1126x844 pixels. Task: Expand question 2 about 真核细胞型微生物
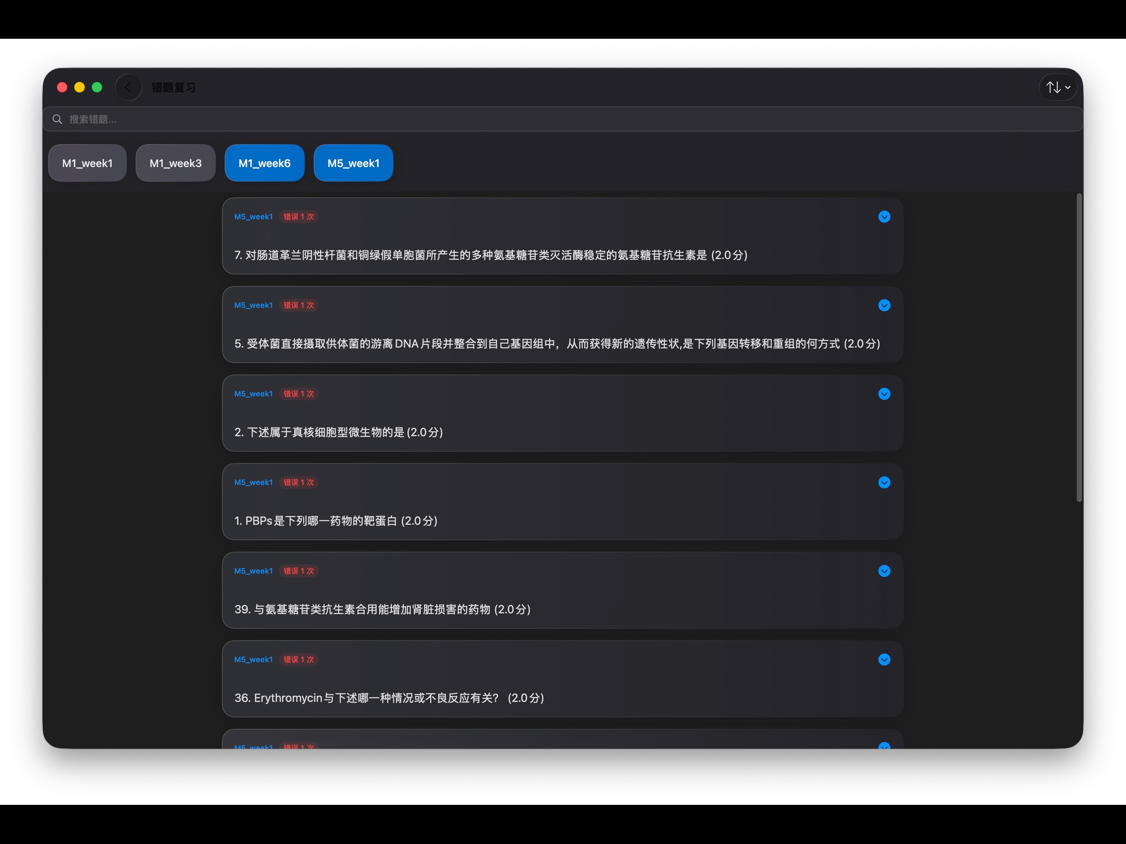tap(884, 394)
